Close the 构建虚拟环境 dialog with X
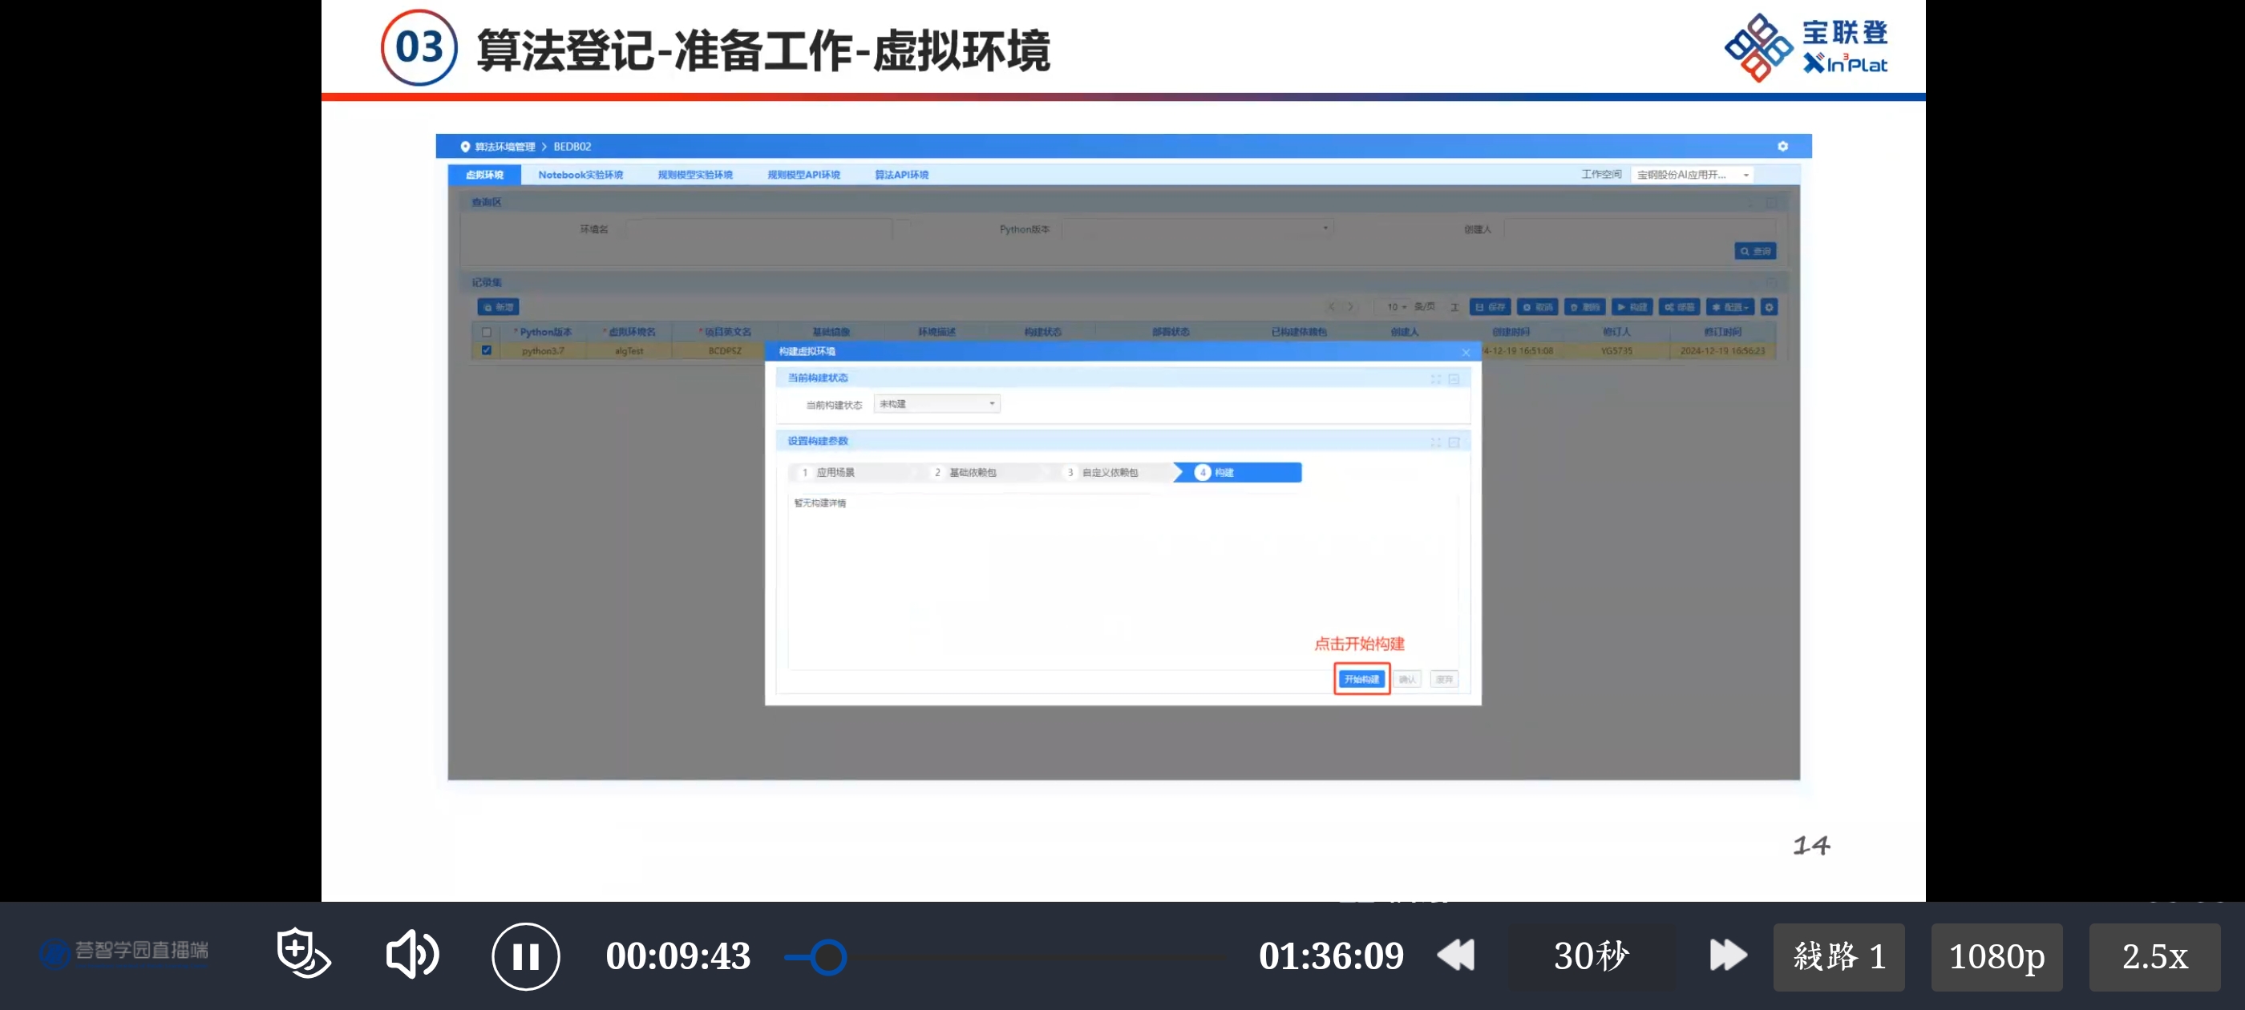The image size is (2245, 1010). 1466,352
